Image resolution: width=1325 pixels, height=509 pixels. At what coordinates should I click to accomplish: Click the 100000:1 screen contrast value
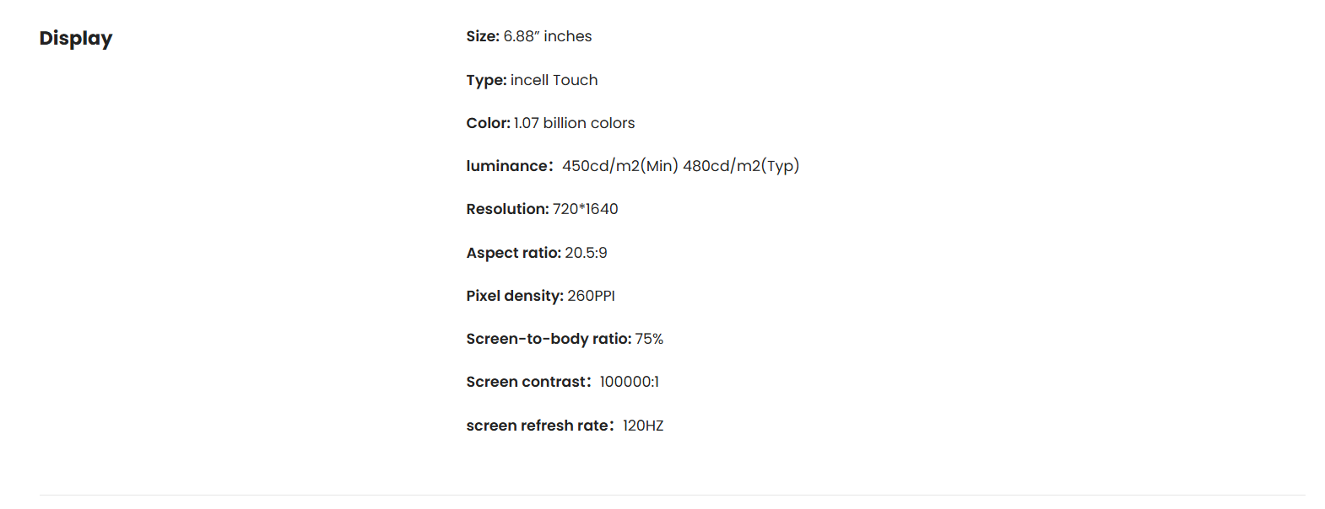629,382
